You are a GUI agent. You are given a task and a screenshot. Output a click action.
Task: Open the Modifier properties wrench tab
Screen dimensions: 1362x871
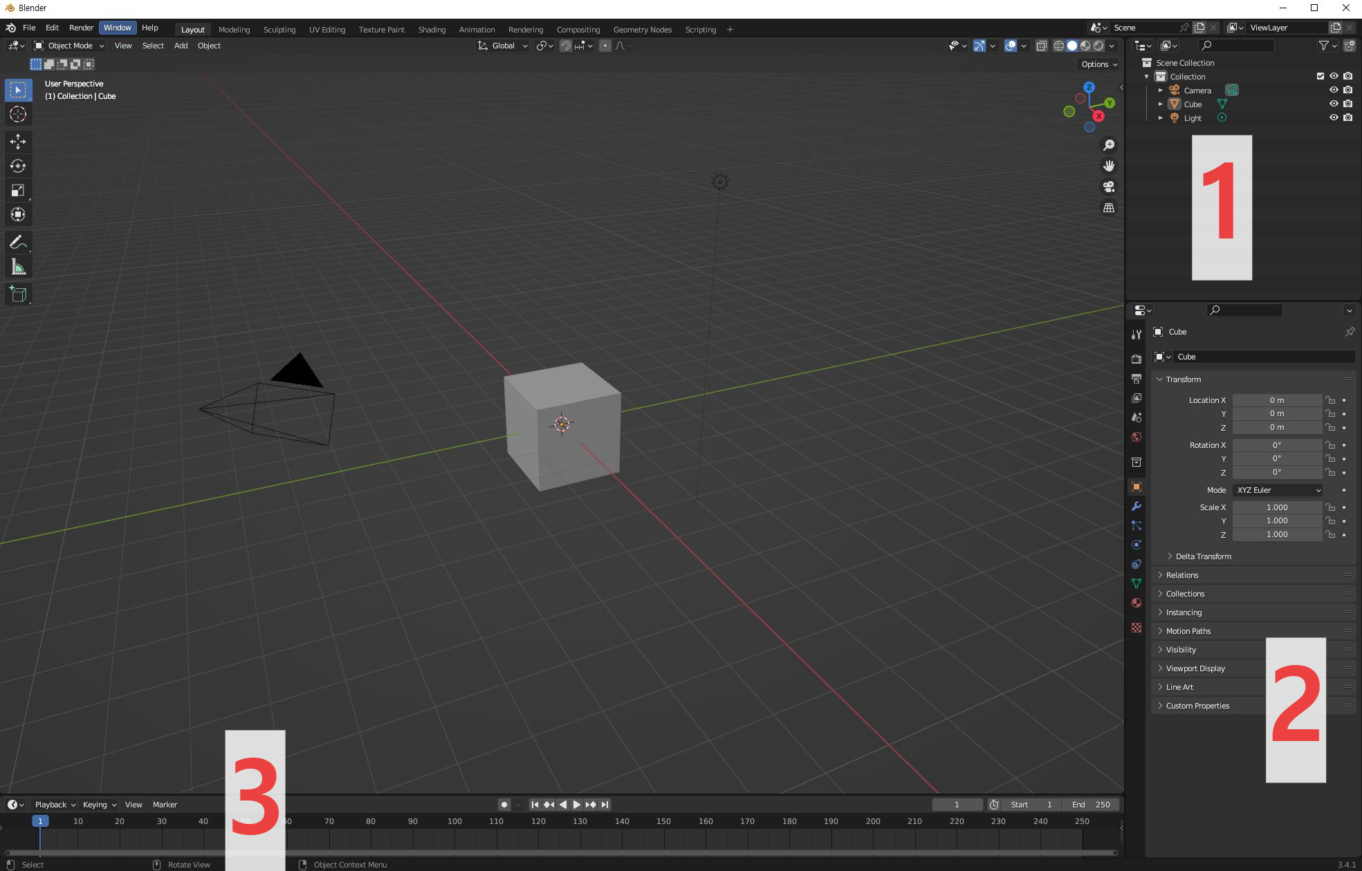coord(1136,506)
